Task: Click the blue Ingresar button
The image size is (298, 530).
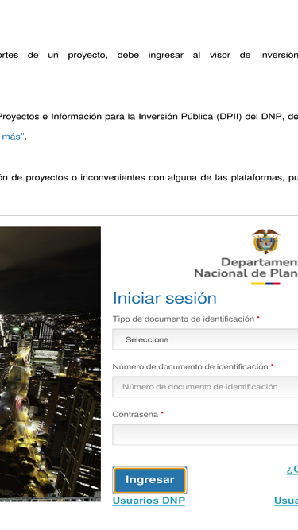Action: click(149, 480)
